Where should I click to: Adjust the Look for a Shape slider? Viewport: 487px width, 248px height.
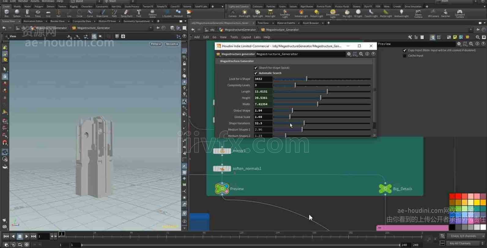pos(322,79)
